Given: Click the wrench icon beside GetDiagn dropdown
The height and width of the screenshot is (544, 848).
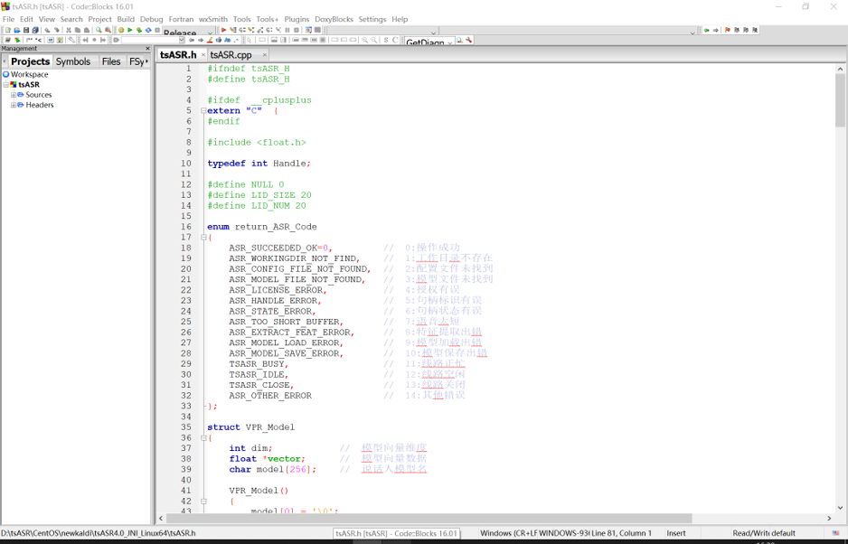Looking at the screenshot, I should 468,40.
